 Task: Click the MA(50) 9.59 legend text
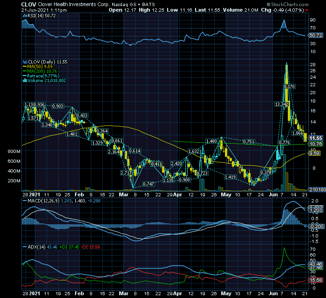40,67
